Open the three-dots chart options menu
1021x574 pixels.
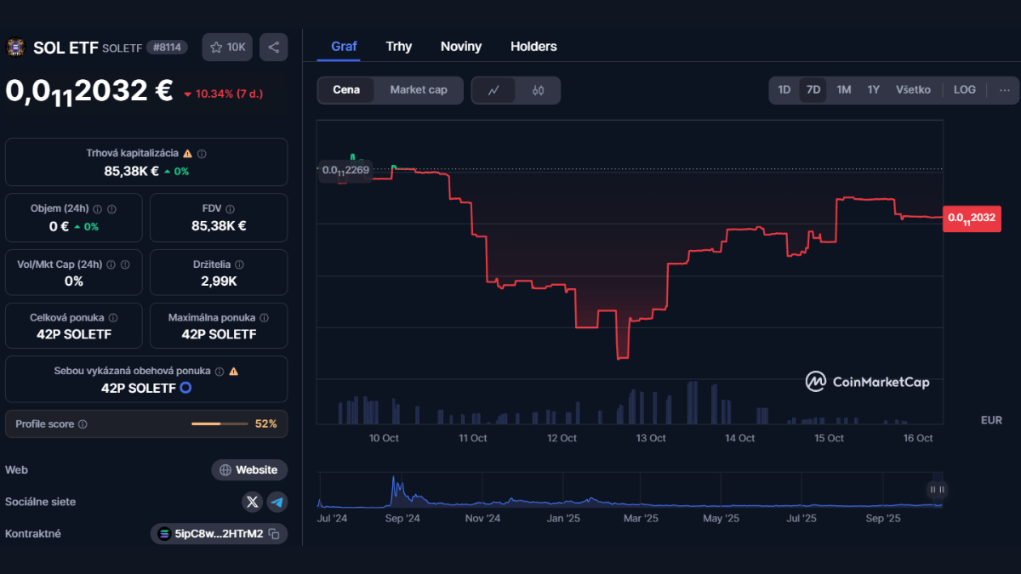(x=1004, y=90)
